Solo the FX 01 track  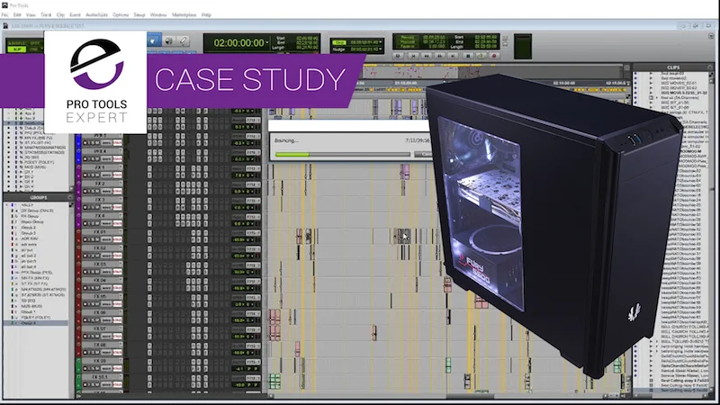point(92,239)
